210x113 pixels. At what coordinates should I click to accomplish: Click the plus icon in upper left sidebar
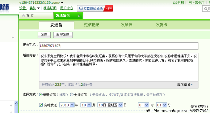click(13, 37)
